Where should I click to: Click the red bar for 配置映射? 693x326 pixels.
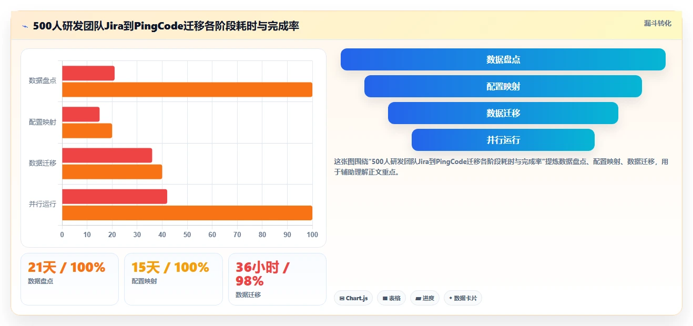click(x=81, y=115)
